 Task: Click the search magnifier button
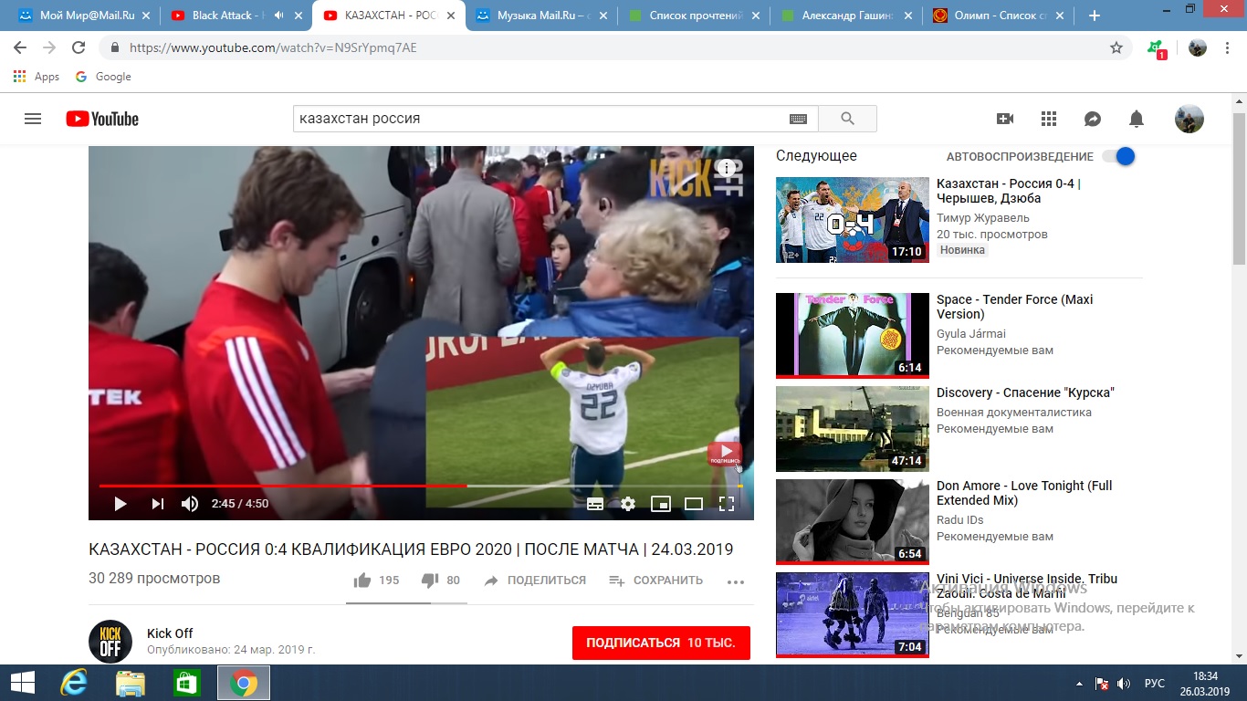847,119
